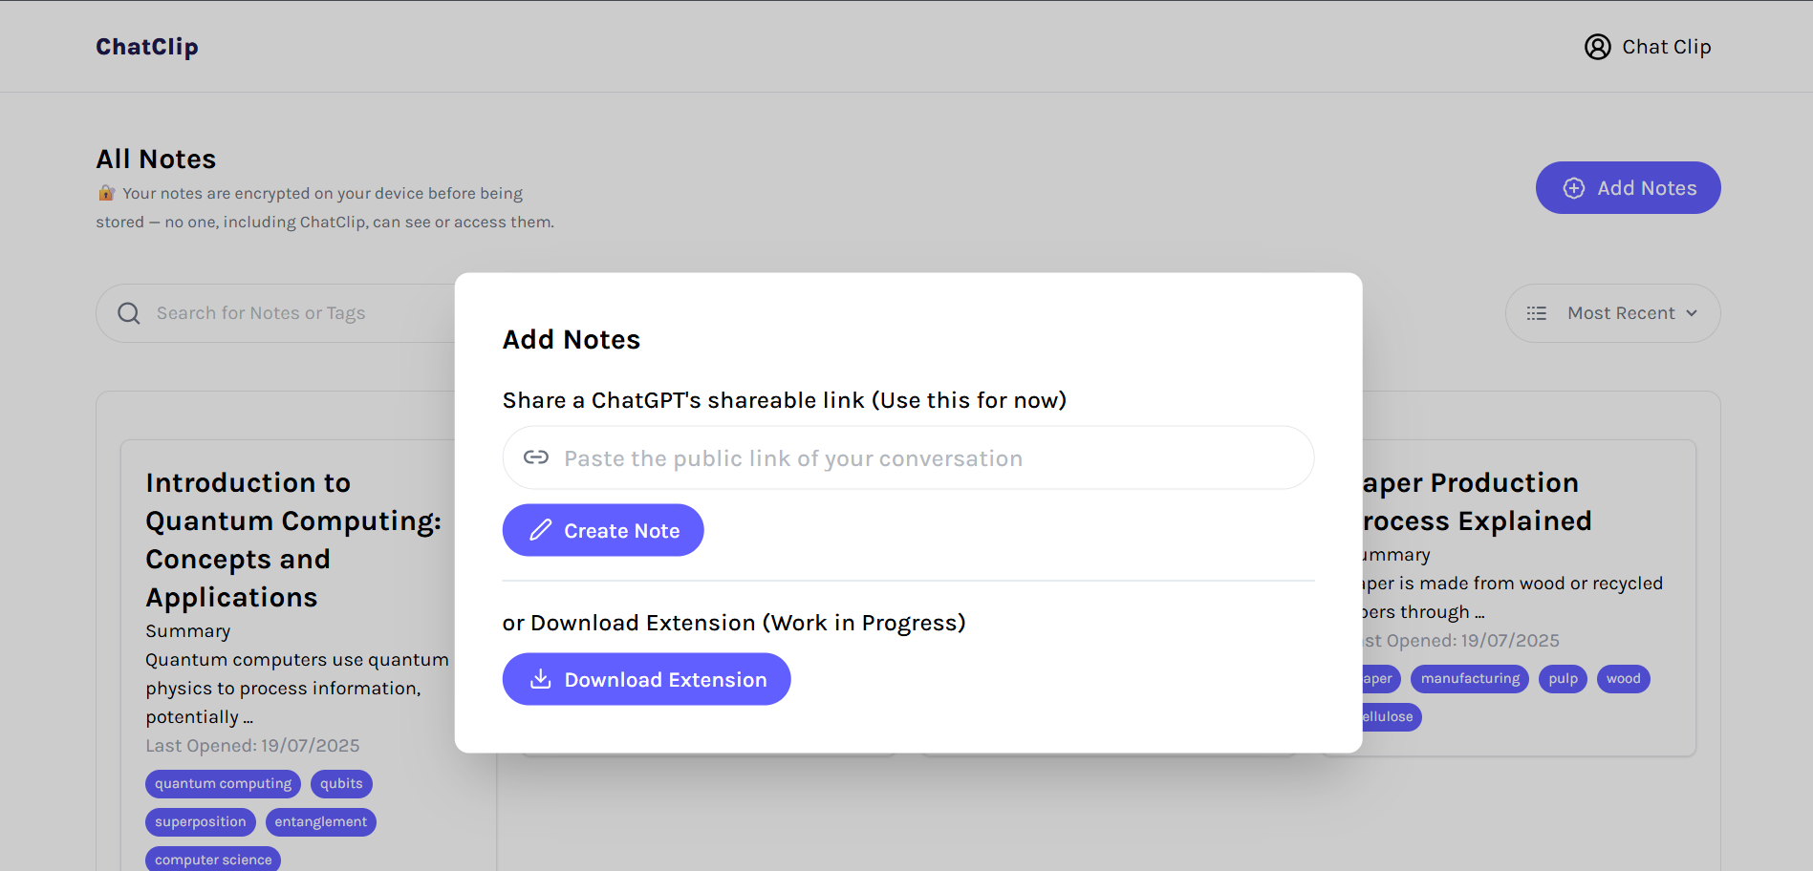Screen dimensions: 1813x871
Task: Focus the paste public link input field
Action: click(x=908, y=457)
